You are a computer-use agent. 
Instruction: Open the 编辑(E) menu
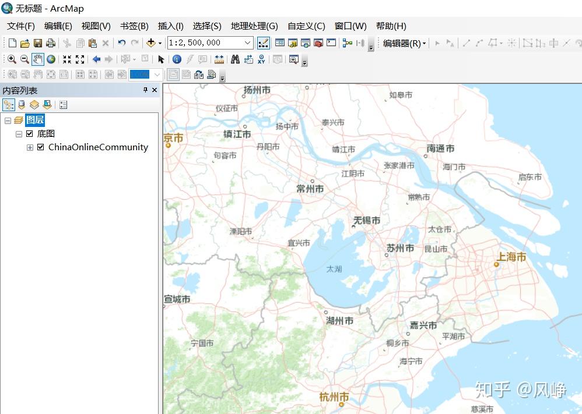click(58, 26)
